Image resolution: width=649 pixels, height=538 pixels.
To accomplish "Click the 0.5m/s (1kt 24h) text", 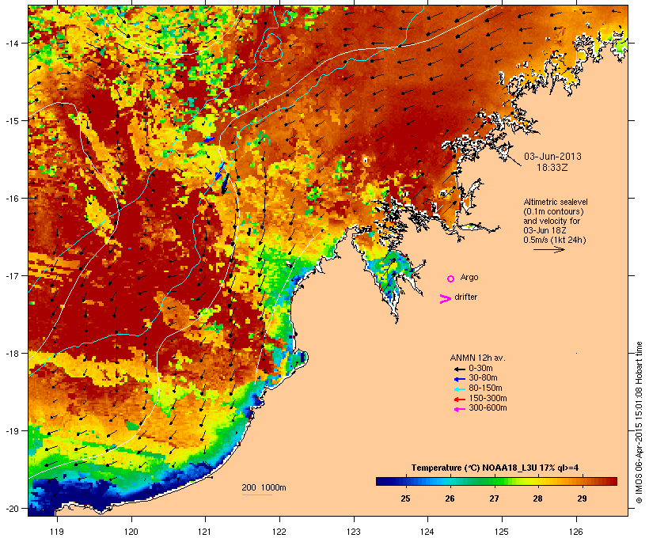I will 555,240.
